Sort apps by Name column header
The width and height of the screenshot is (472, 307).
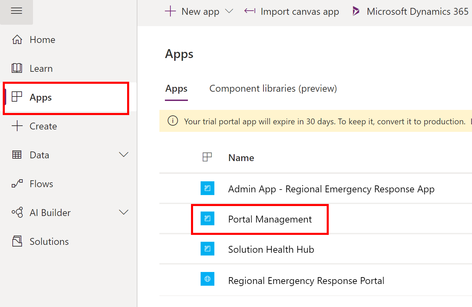tap(241, 158)
